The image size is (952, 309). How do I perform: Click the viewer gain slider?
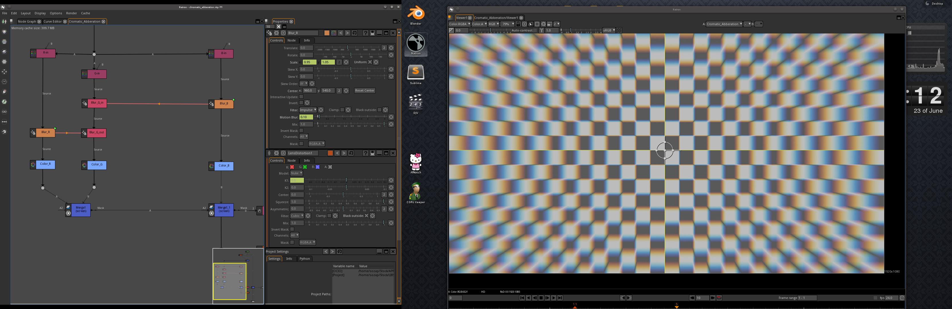coord(490,31)
